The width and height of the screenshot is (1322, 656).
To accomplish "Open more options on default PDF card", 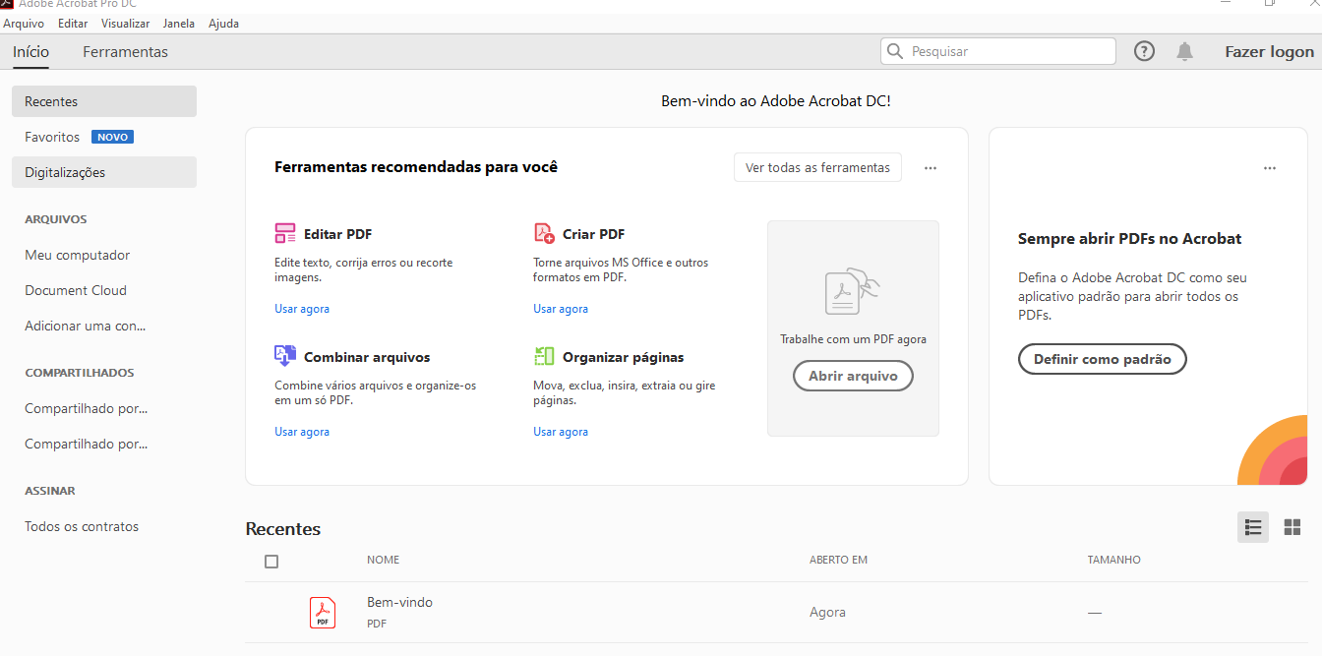I will (x=1270, y=168).
